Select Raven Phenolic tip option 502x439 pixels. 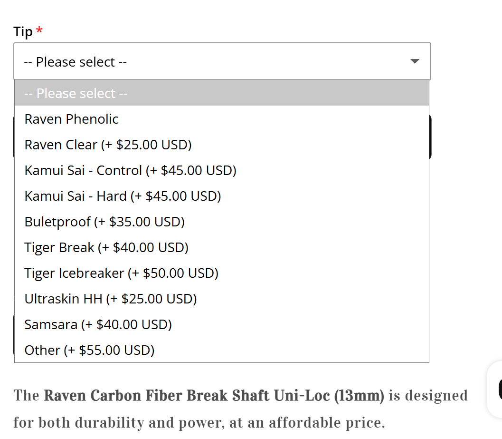click(72, 119)
